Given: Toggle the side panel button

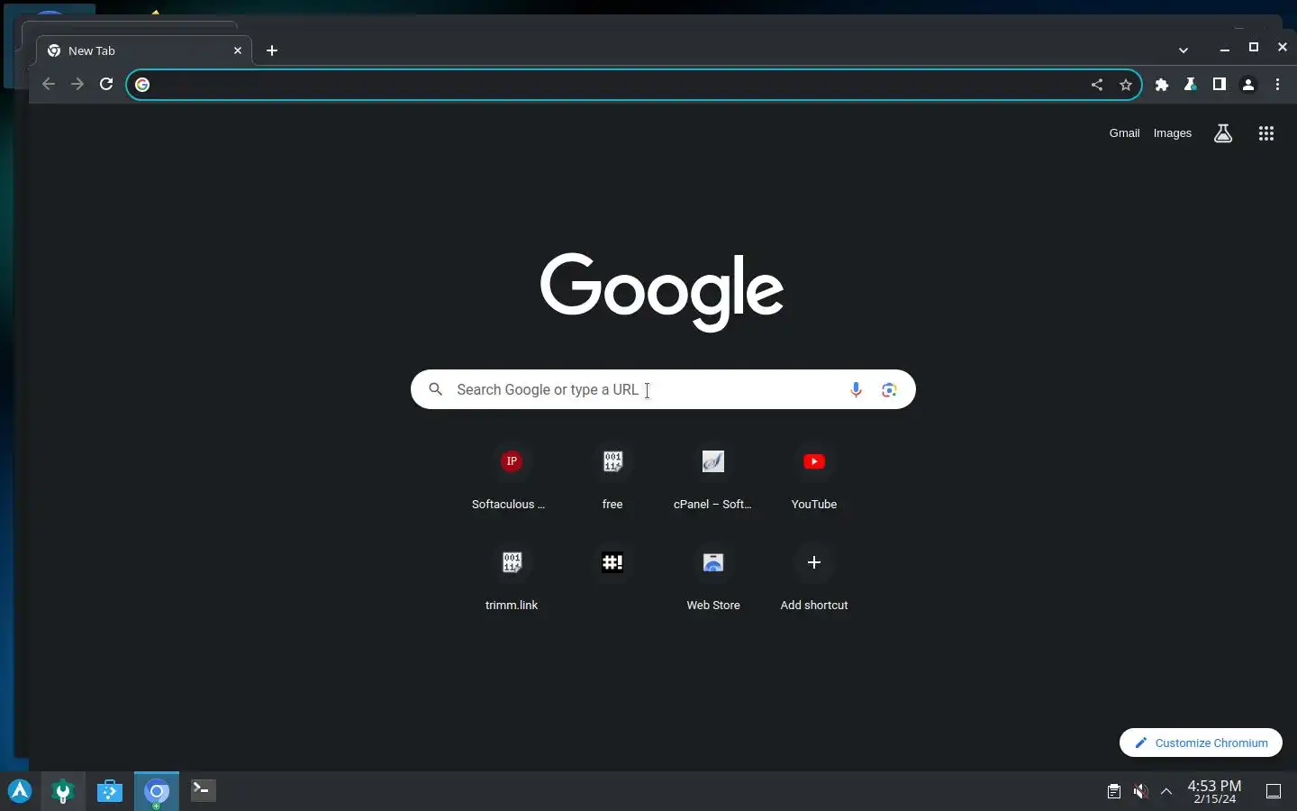Looking at the screenshot, I should pyautogui.click(x=1220, y=84).
